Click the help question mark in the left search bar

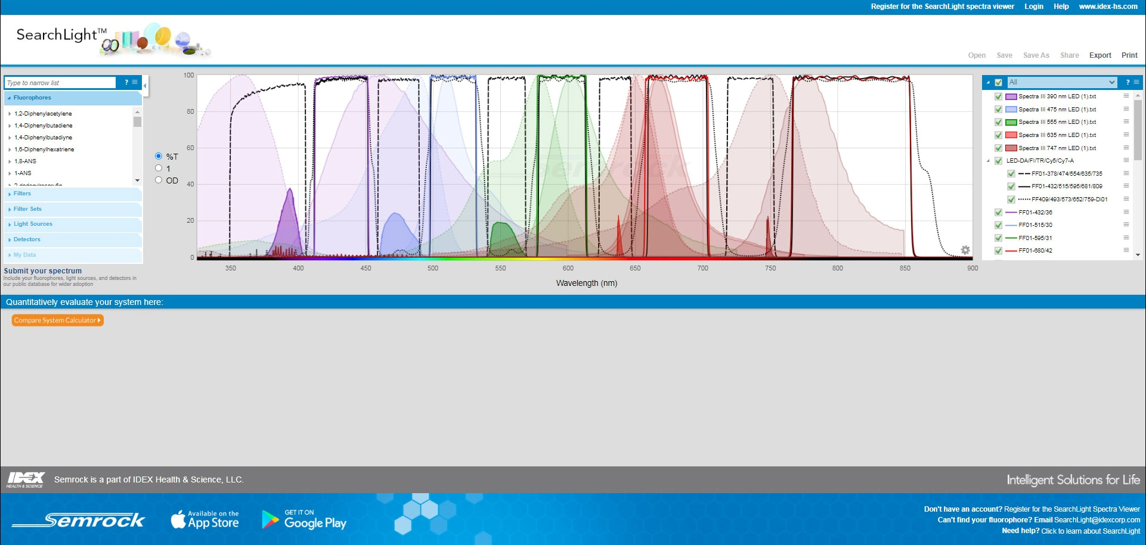126,82
